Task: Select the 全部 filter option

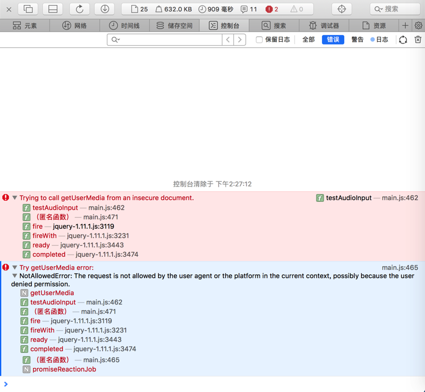Action: coord(308,40)
